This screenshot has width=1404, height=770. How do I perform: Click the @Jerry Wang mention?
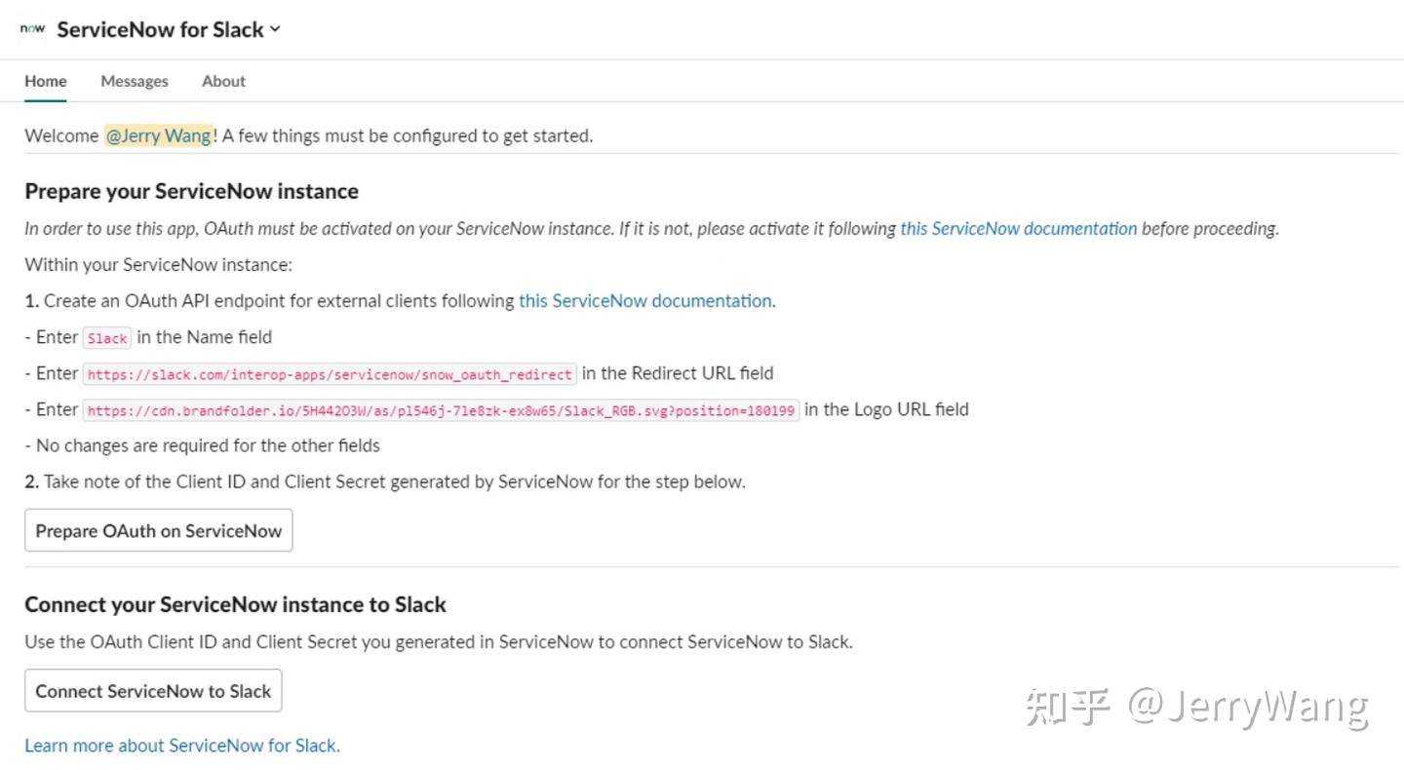[x=159, y=135]
